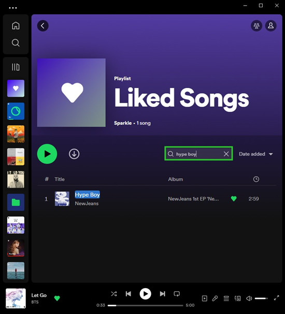This screenshot has height=314, width=285.
Task: Go to Home in sidebar
Action: coord(16,25)
